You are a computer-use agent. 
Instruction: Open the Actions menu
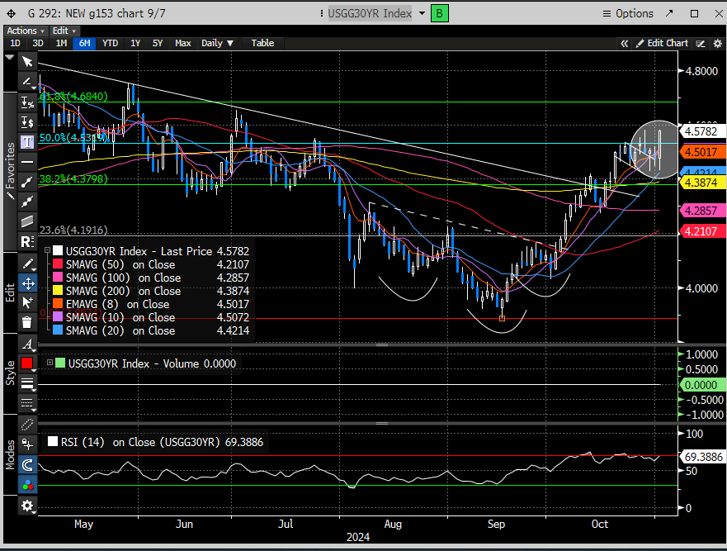pyautogui.click(x=22, y=31)
